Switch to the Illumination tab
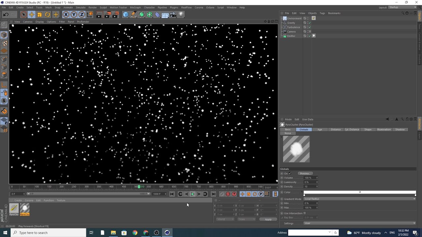The image size is (422, 237). (384, 129)
